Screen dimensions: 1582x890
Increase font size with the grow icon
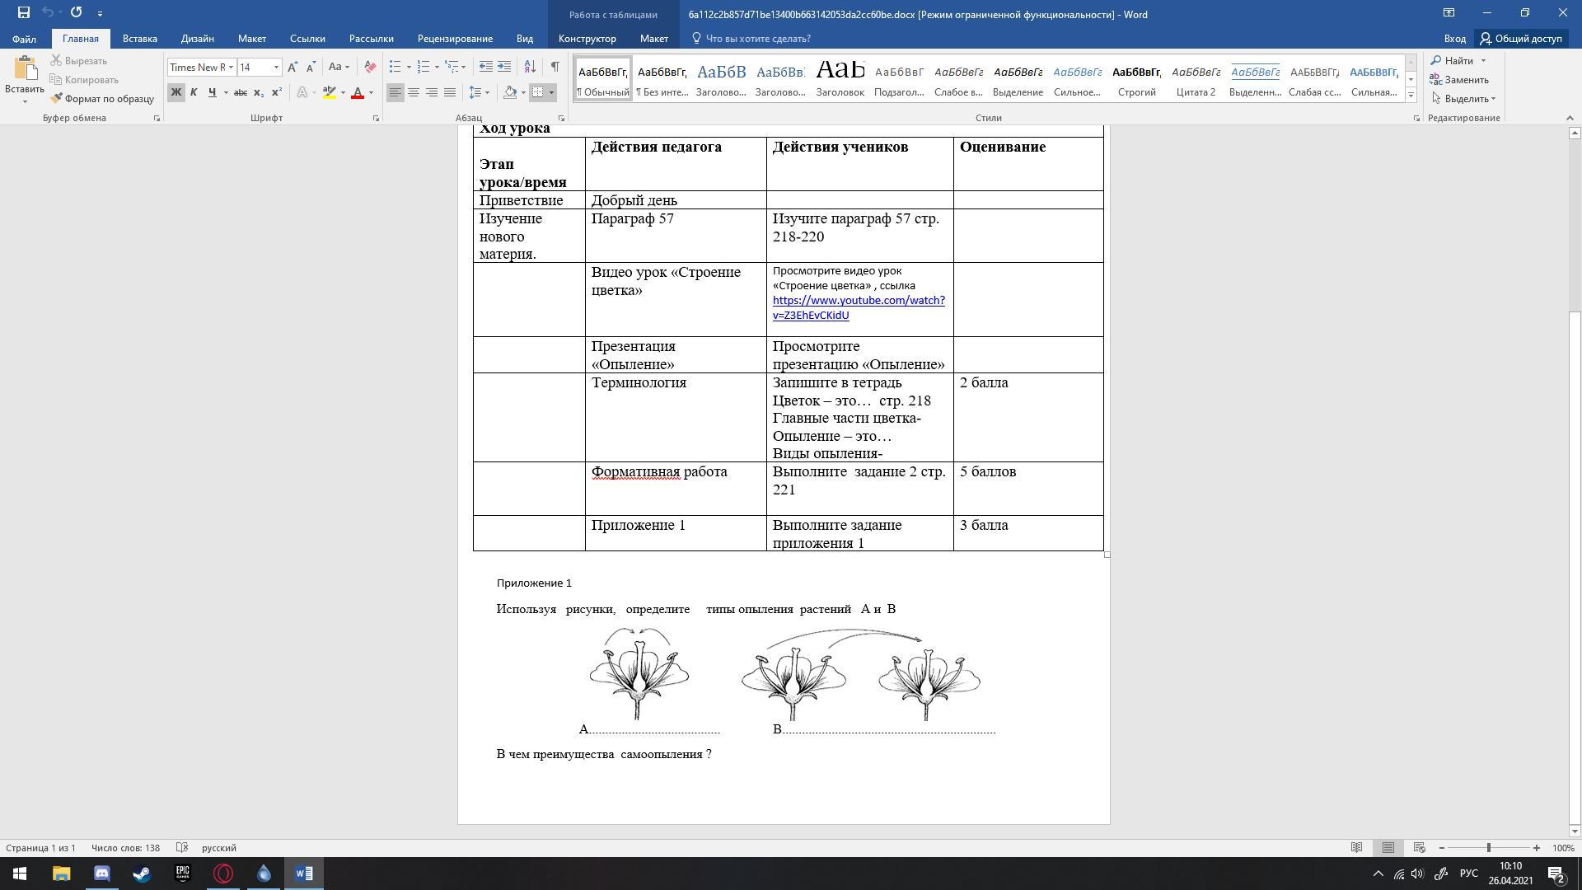click(293, 68)
